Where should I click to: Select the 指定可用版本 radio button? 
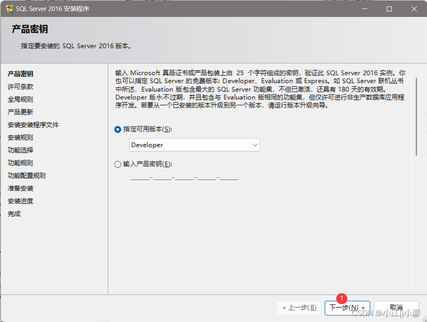coord(117,129)
